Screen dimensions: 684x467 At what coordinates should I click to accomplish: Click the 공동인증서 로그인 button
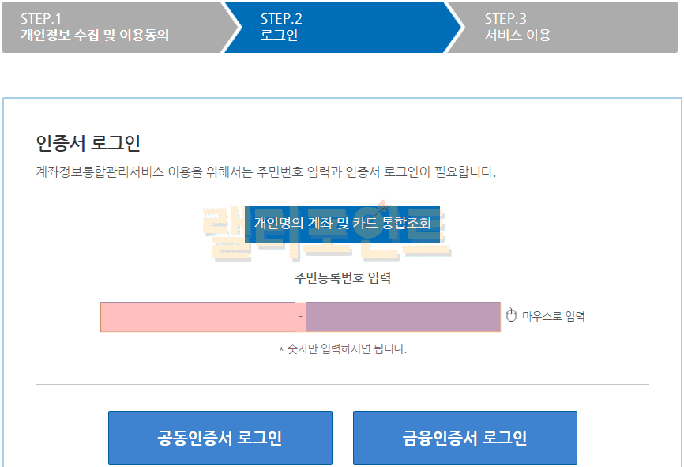pos(220,438)
